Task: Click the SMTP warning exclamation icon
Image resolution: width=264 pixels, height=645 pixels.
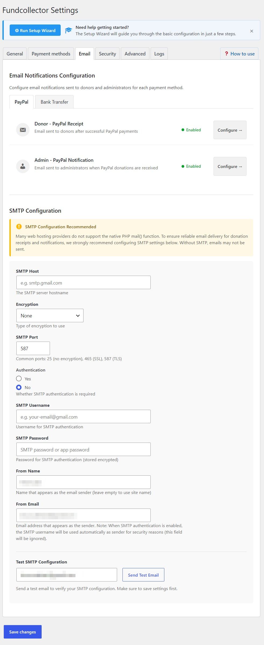Action: coord(19,227)
